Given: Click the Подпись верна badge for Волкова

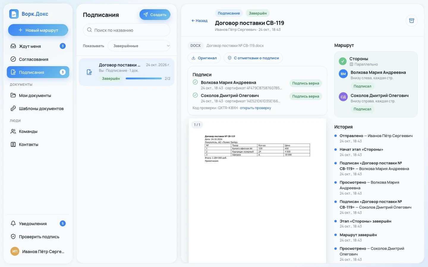Looking at the screenshot, I should pyautogui.click(x=306, y=83).
